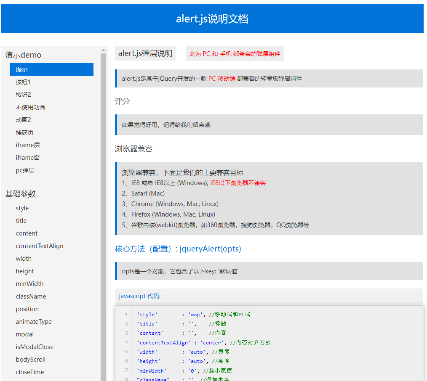Click code line 5 'width' entry
This screenshot has height=381, width=427.
(183, 352)
